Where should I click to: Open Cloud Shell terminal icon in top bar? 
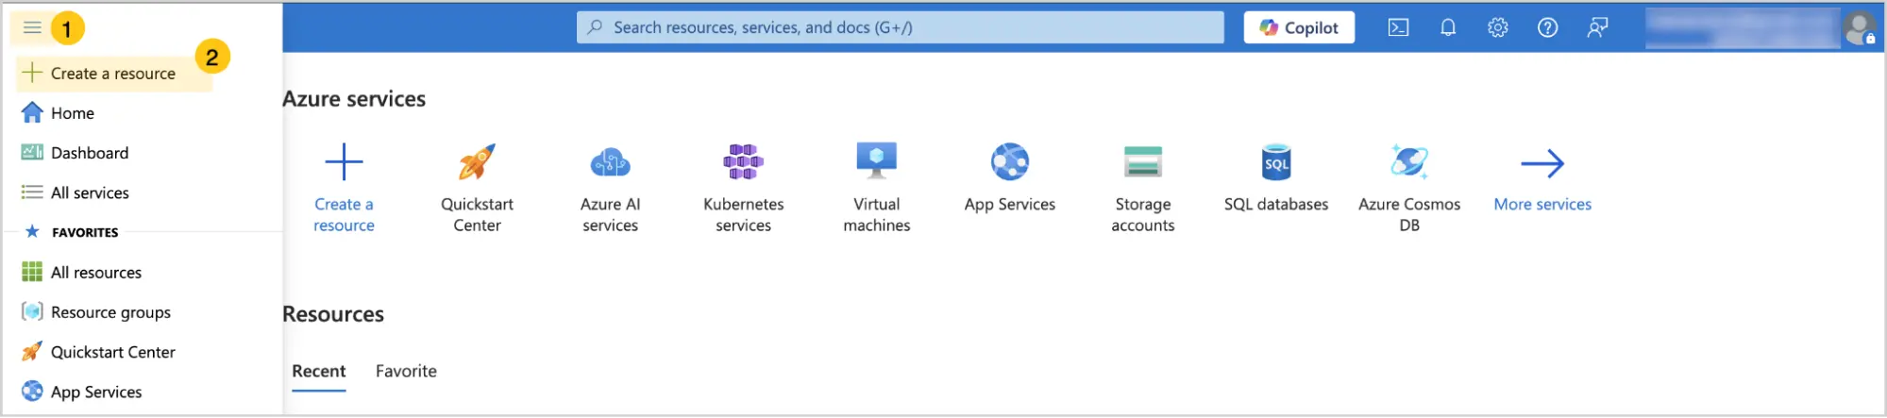click(1398, 27)
